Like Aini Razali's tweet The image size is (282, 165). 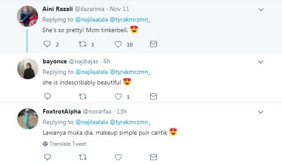tap(118, 44)
